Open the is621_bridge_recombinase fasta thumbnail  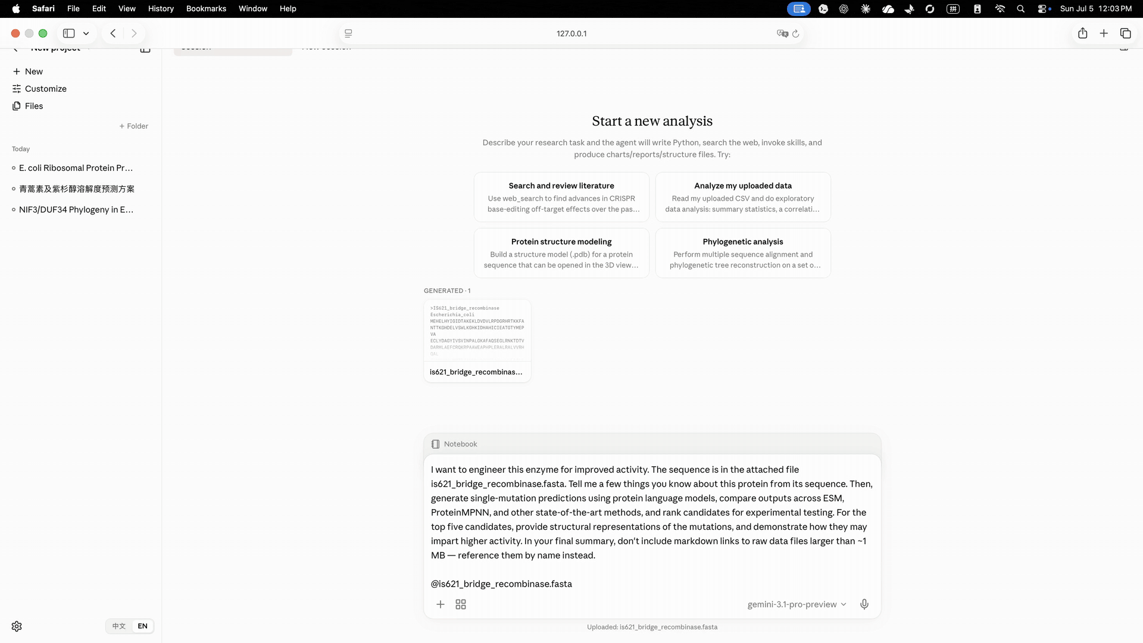click(x=477, y=341)
